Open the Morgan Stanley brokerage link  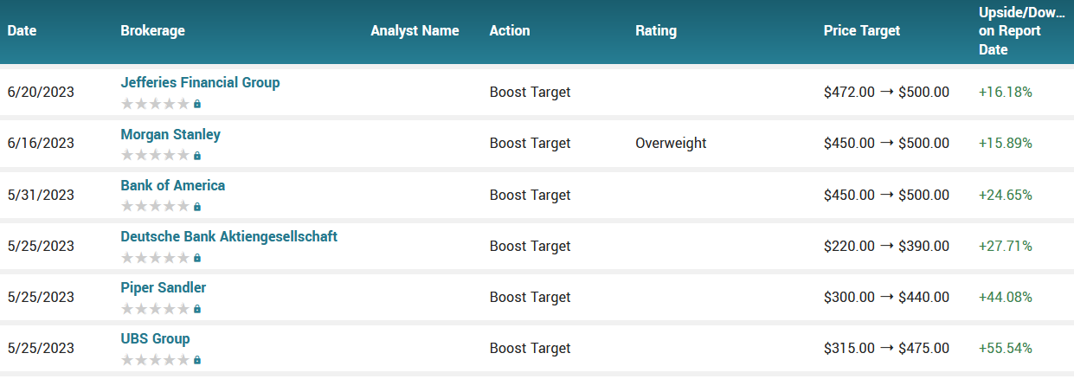(x=170, y=135)
